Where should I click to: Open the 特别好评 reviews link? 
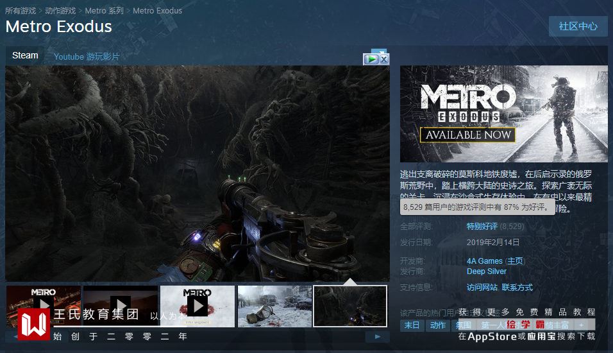pos(482,226)
